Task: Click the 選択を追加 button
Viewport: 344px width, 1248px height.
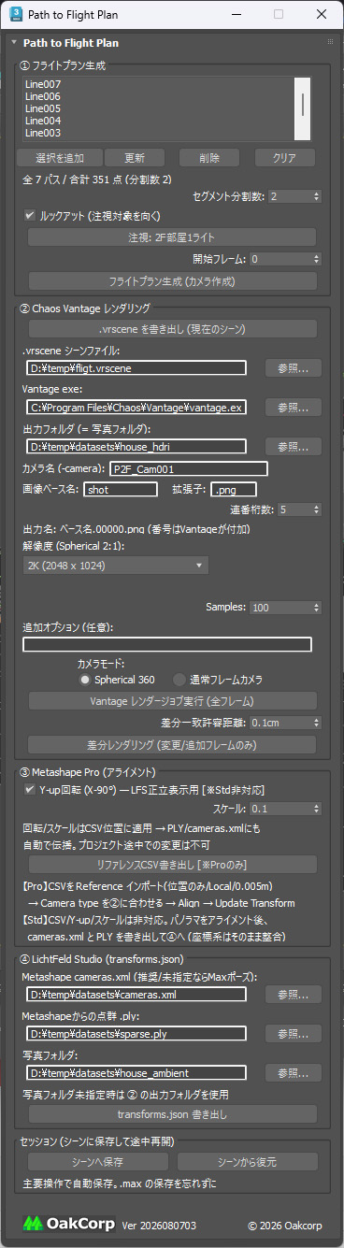Action: pyautogui.click(x=61, y=157)
